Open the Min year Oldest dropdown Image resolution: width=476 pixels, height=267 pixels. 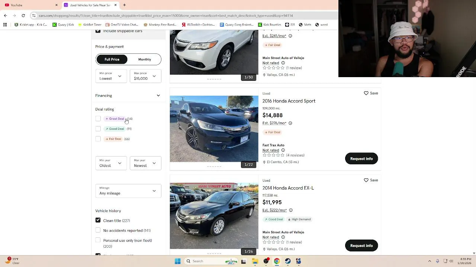[111, 163]
